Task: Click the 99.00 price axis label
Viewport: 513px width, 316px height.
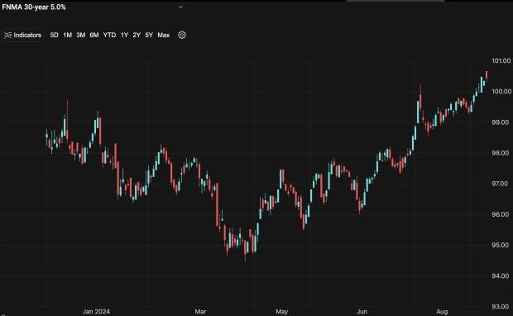Action: pyautogui.click(x=501, y=122)
